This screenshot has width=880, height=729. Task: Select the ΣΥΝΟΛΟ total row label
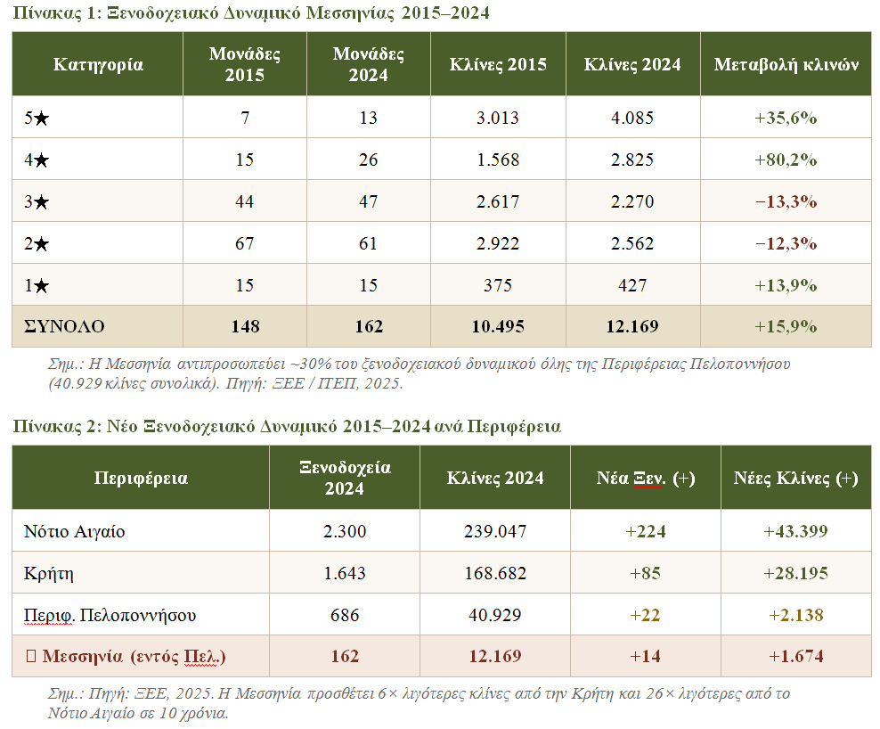pyautogui.click(x=64, y=326)
